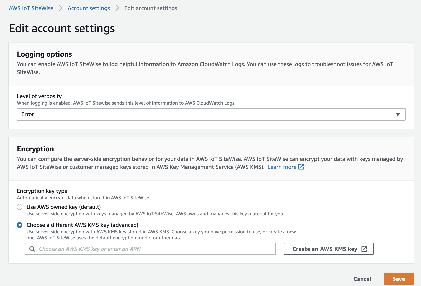Click the "Use AWS owned key (default)" label

[x=64, y=207]
